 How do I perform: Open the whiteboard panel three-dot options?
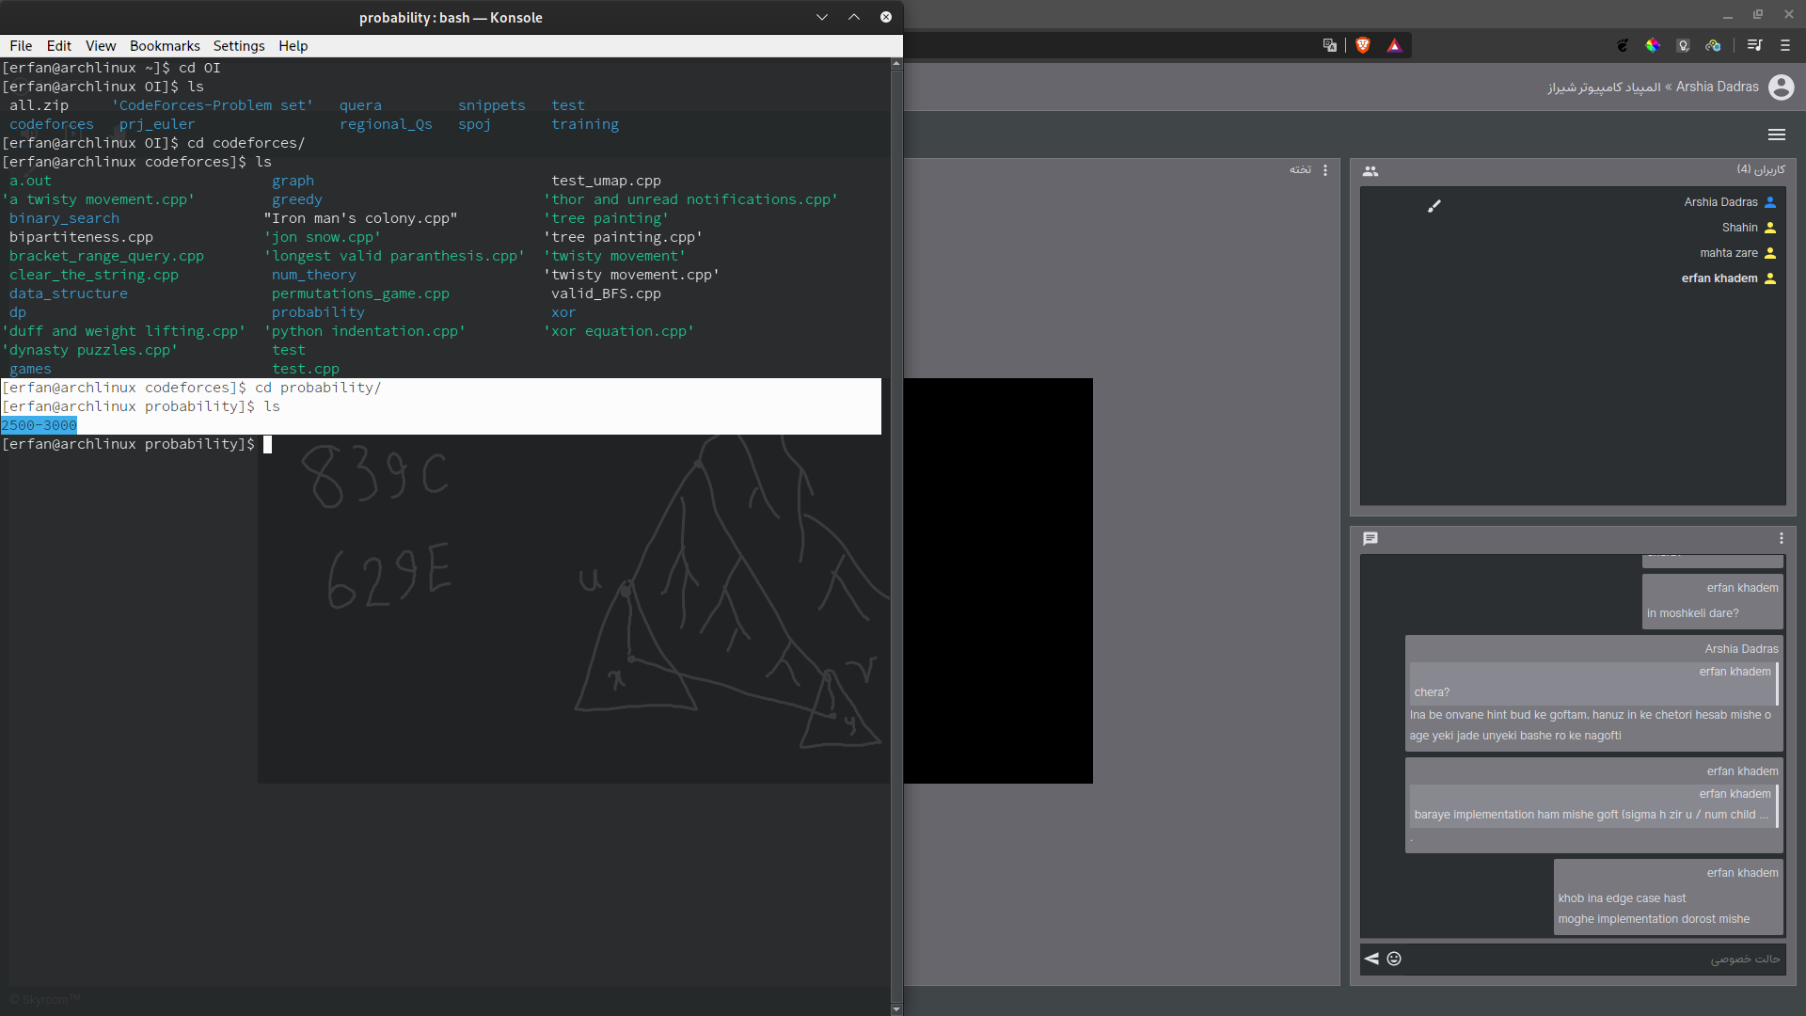1325,170
